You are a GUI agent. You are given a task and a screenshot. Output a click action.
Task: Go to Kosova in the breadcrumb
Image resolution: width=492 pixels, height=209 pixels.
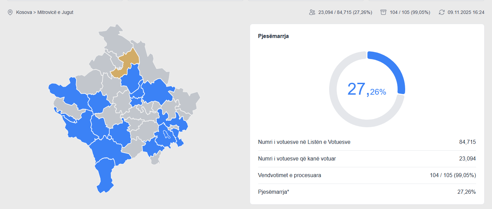tap(24, 13)
